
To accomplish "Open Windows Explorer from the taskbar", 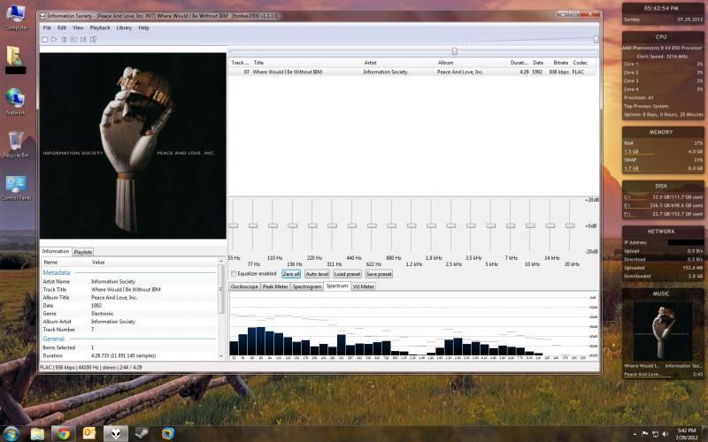I will pos(38,433).
